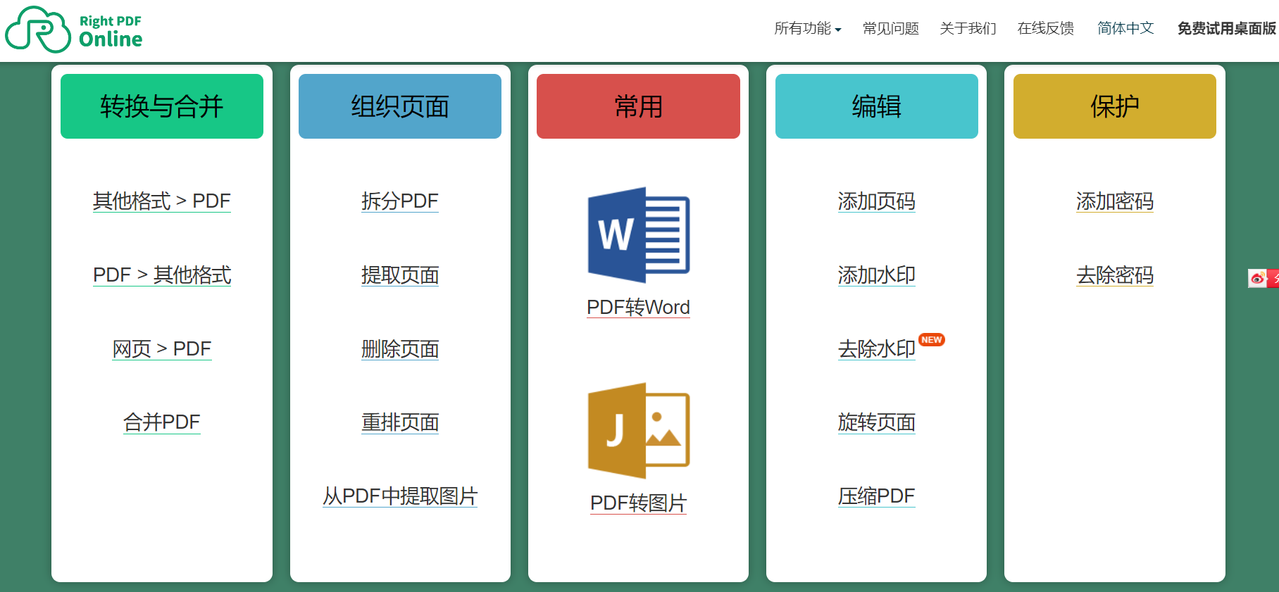Select the green 转换与合并 category header

[162, 106]
